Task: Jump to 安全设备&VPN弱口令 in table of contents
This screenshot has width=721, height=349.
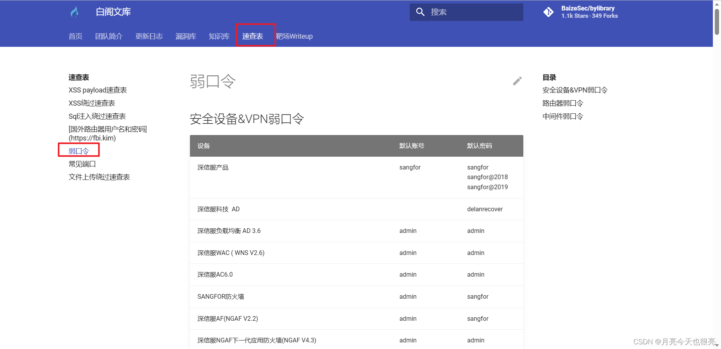Action: 575,90
